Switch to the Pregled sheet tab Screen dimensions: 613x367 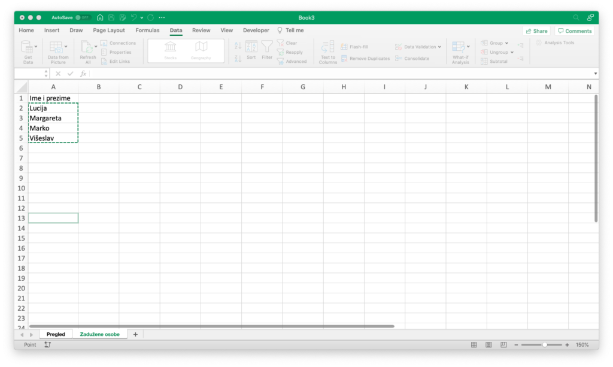tap(56, 334)
